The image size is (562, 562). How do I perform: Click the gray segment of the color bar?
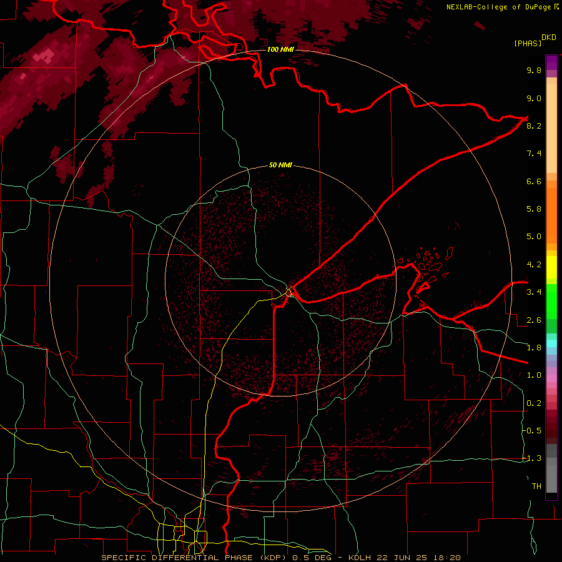[x=551, y=470]
